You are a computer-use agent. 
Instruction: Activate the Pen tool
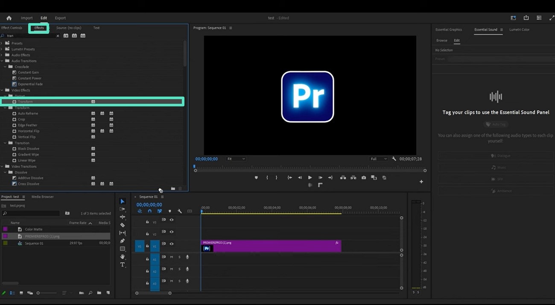pyautogui.click(x=123, y=241)
